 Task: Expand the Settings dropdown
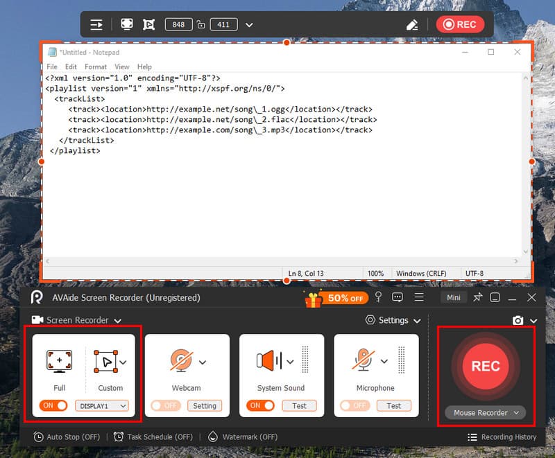tap(393, 320)
